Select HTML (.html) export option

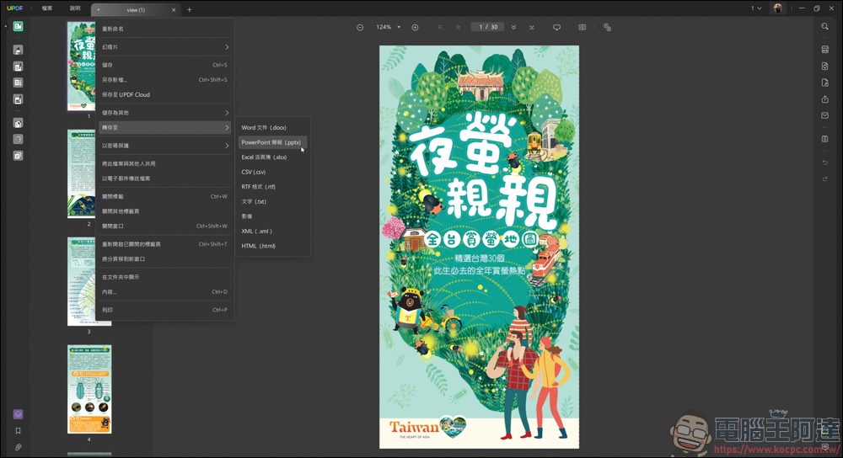(x=272, y=246)
